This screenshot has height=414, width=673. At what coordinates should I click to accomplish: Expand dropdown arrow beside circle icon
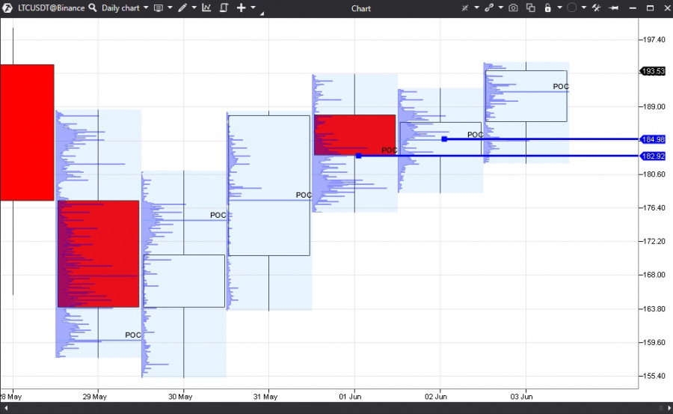(x=583, y=7)
